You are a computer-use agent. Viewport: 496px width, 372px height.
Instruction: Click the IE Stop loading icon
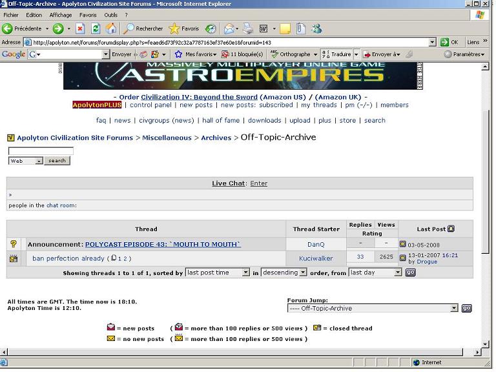80,28
